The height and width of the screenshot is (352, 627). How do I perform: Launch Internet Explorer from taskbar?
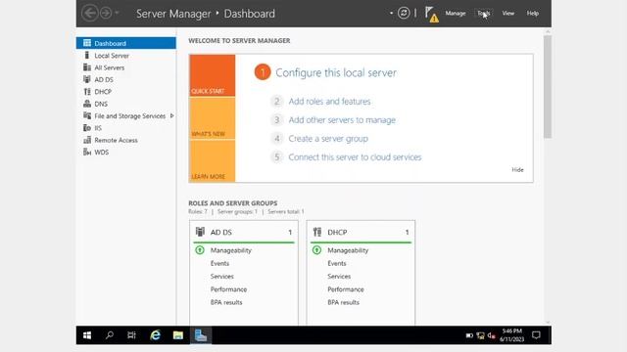[x=155, y=335]
